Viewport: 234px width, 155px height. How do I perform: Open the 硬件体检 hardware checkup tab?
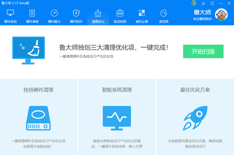(10, 17)
